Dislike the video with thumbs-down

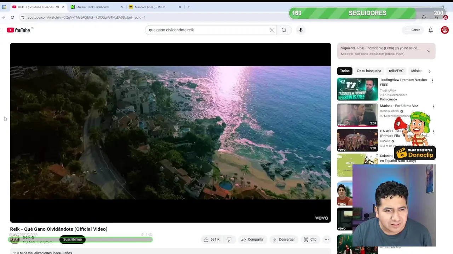pyautogui.click(x=229, y=240)
